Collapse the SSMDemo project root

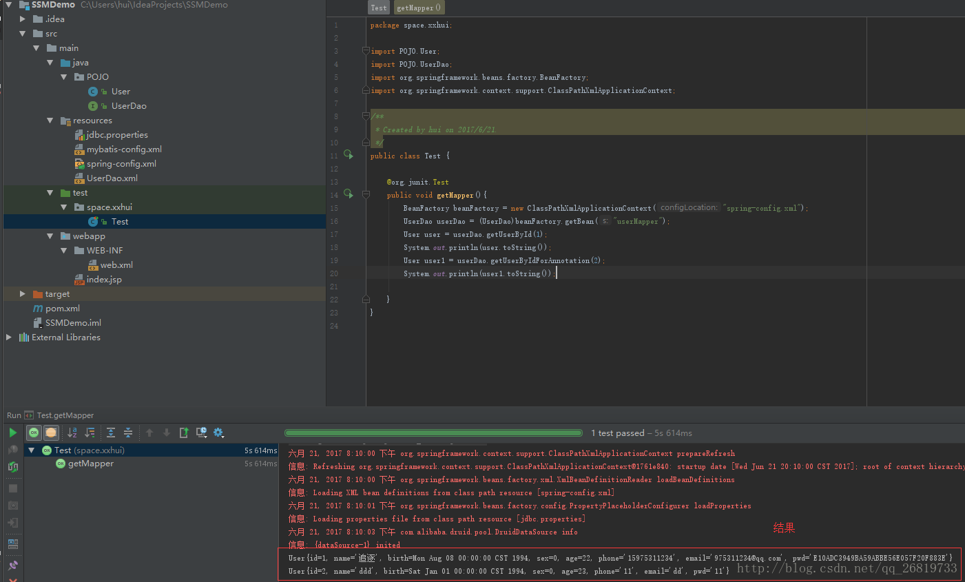9,5
